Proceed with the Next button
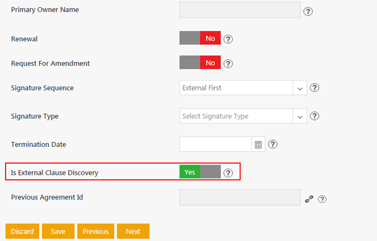The image size is (377, 241). point(133,231)
